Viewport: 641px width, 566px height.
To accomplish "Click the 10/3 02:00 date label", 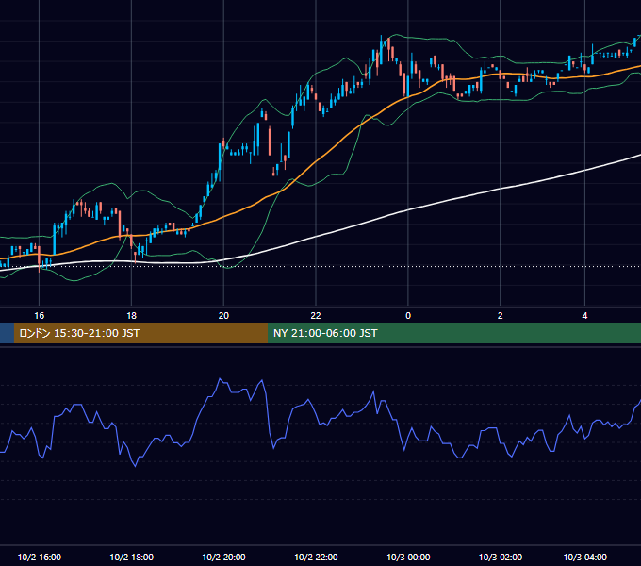I will coord(501,557).
